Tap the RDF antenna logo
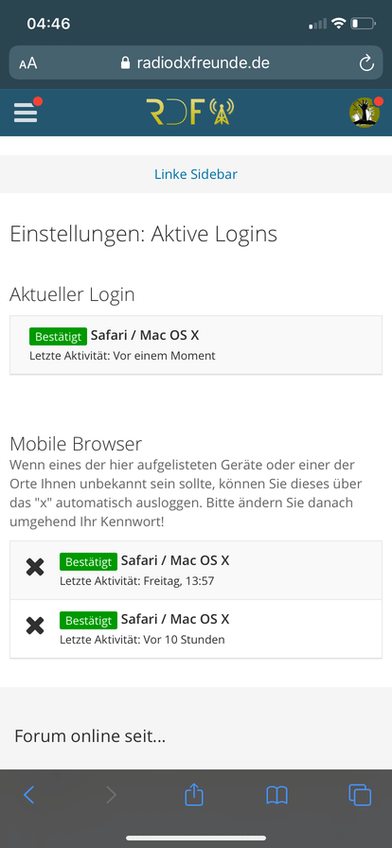The image size is (392, 848). point(190,112)
